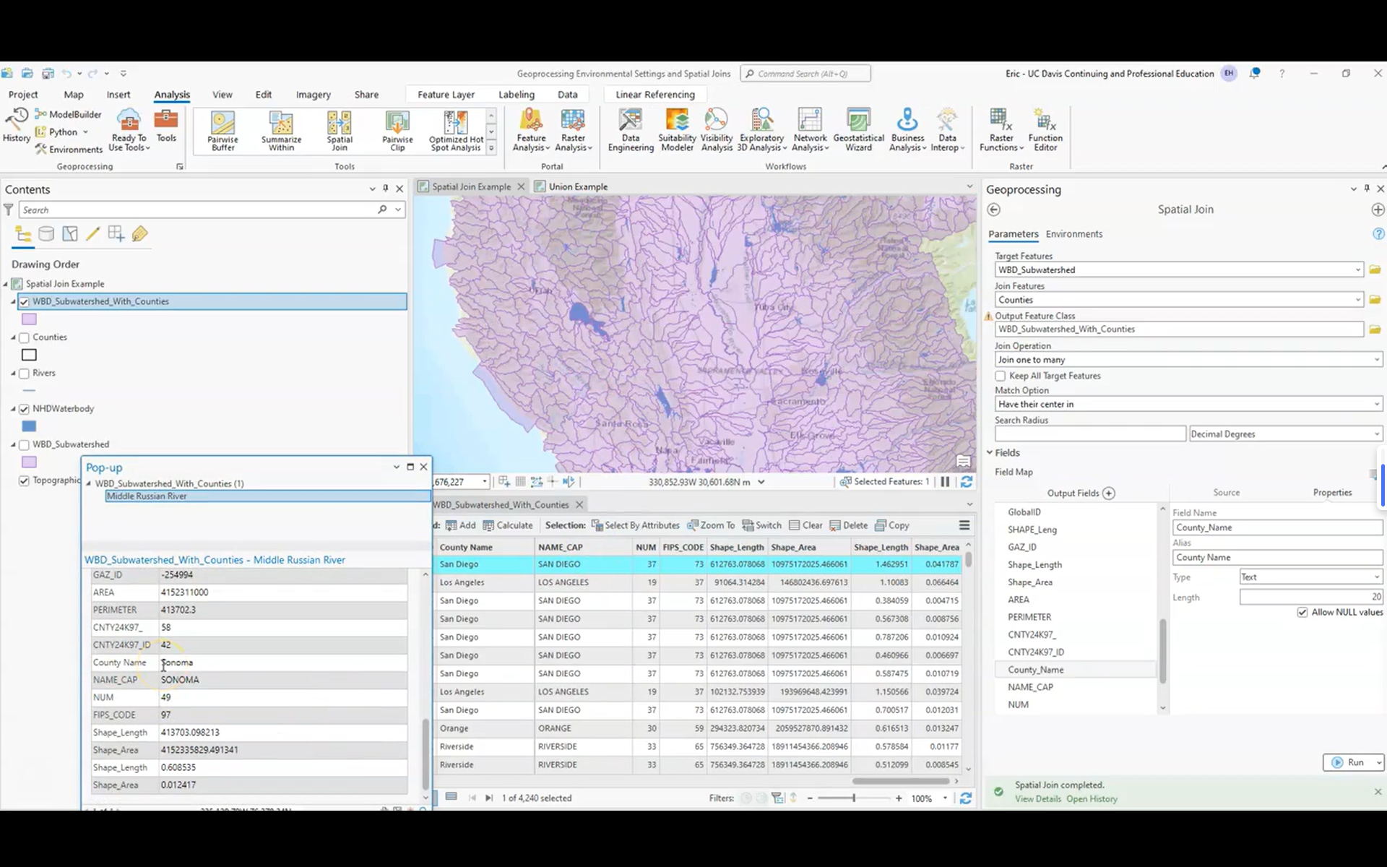Click the purple WBD_Subwatershed_With_Counties symbol

point(29,319)
